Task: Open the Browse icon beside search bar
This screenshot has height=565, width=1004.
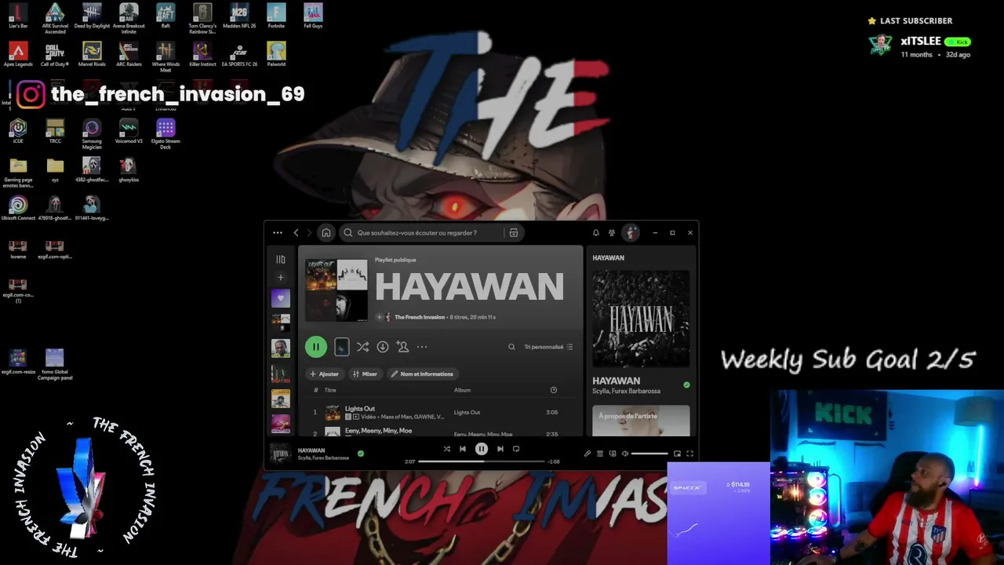Action: (514, 233)
